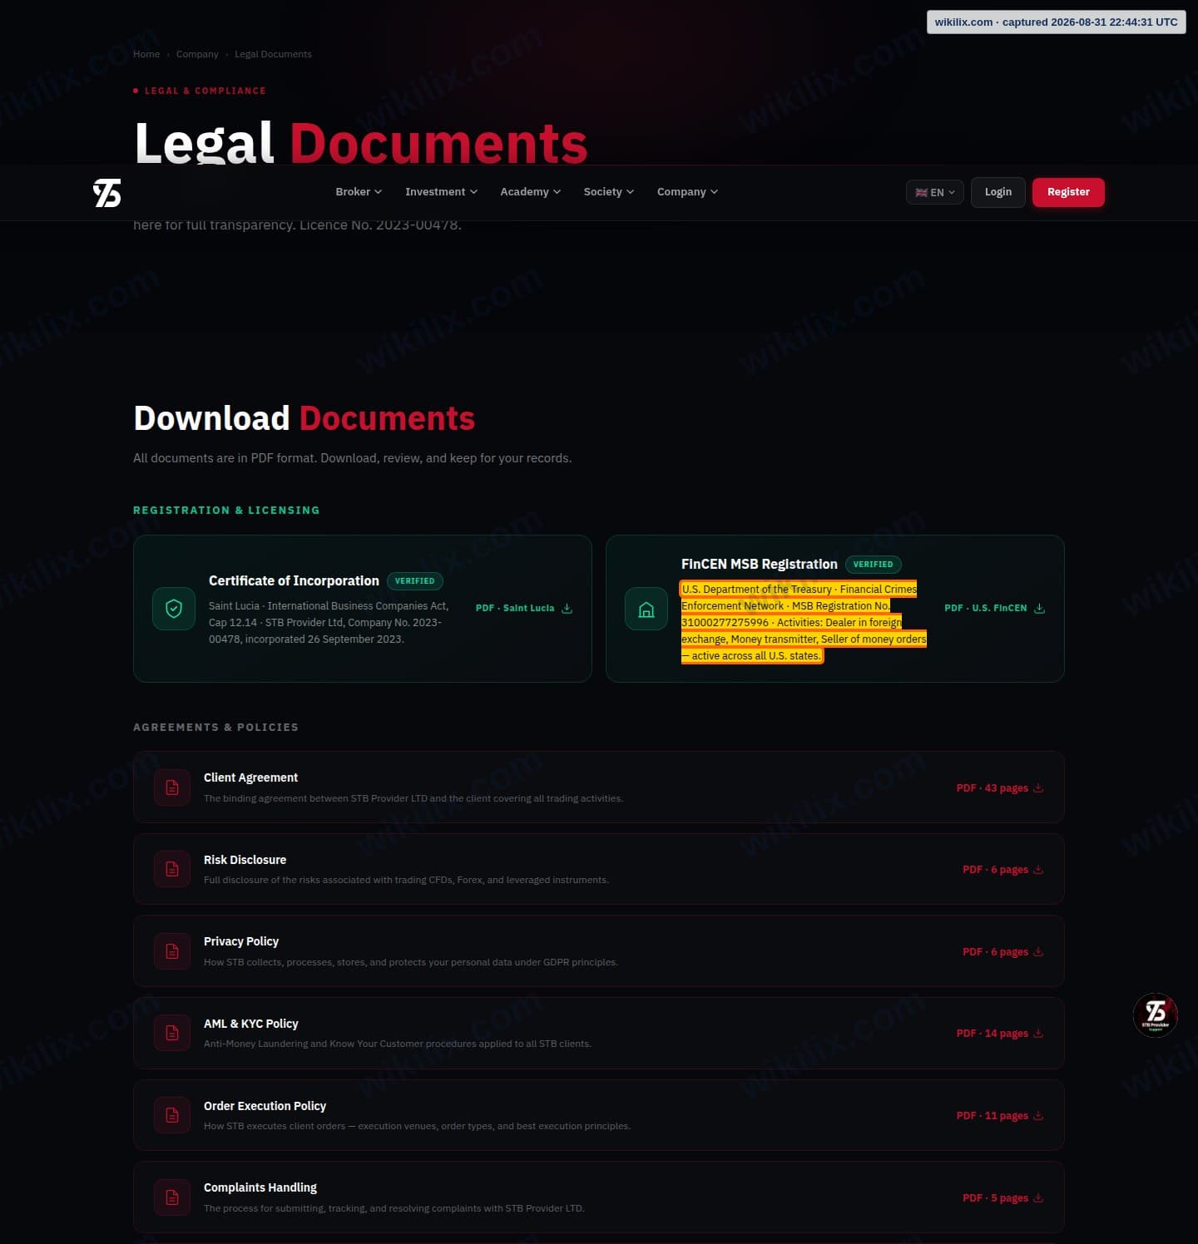Expand the Company navigation menu

point(688,191)
